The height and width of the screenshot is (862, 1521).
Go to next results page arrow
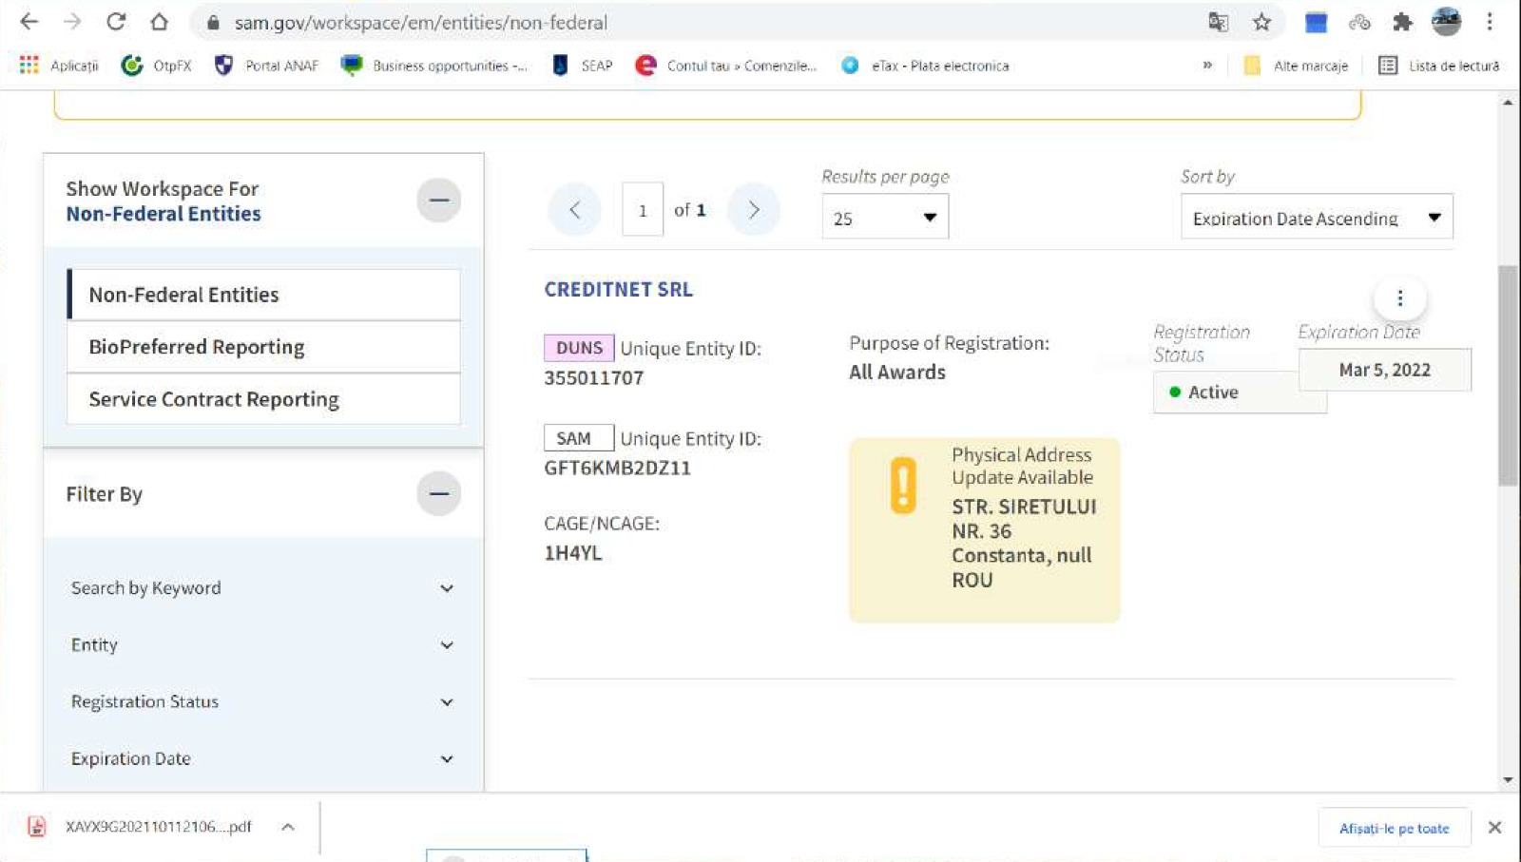754,210
